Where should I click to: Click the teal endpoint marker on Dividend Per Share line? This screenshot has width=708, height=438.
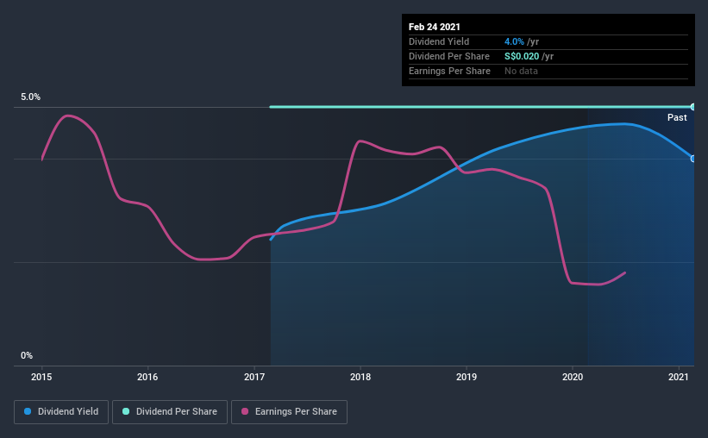[692, 107]
